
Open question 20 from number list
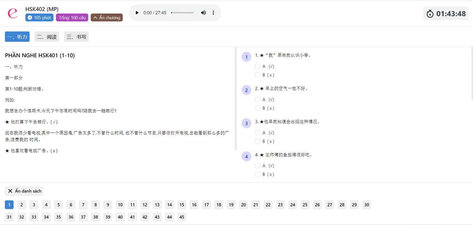[x=244, y=205]
